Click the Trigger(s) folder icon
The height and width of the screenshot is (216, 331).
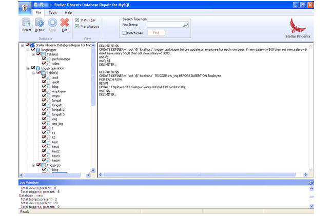(x=43, y=165)
